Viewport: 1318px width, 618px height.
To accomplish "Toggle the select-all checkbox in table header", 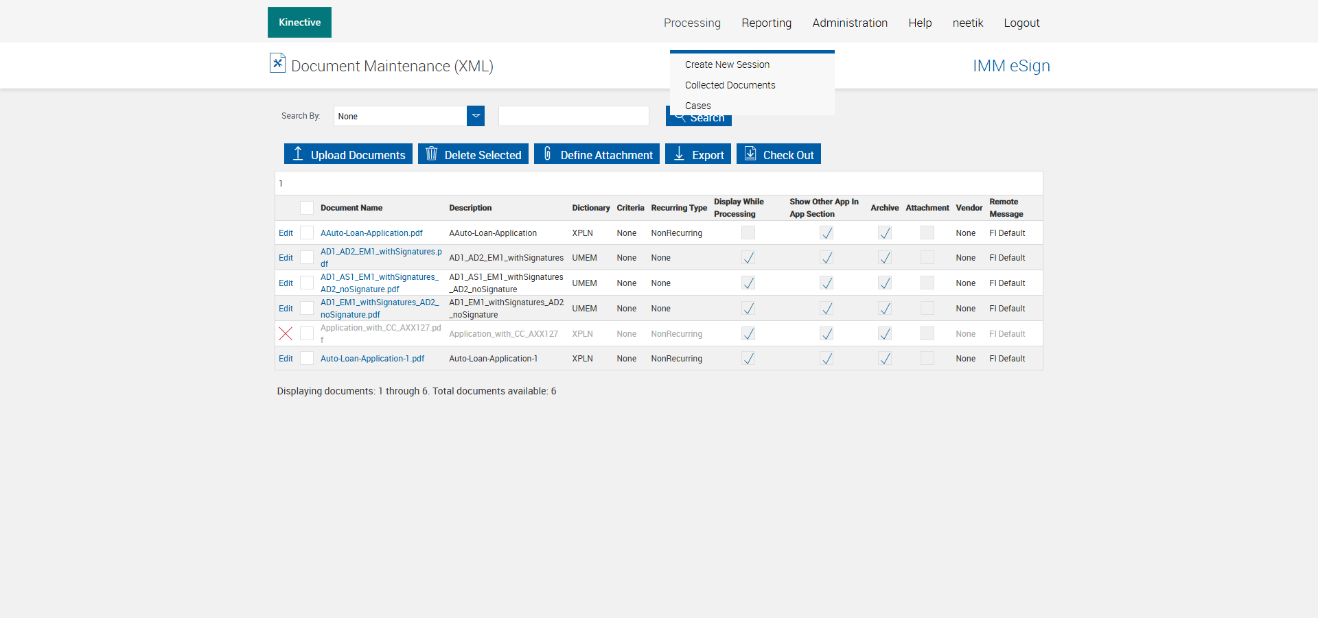I will pyautogui.click(x=307, y=208).
